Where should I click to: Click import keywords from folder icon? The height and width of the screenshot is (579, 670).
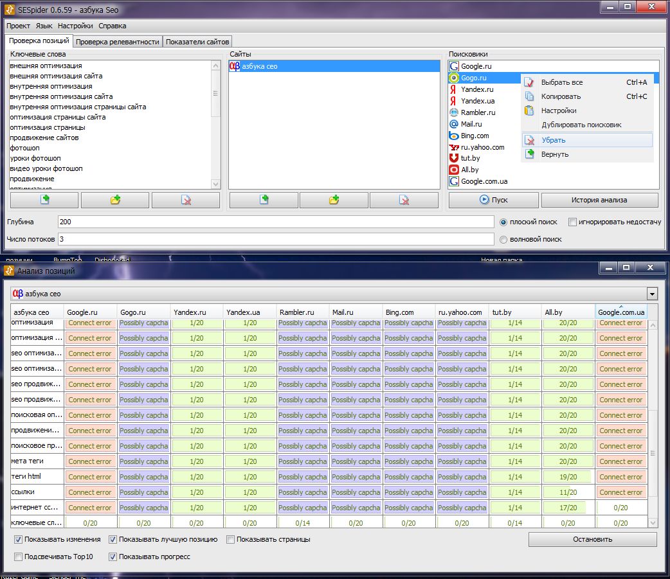point(115,200)
